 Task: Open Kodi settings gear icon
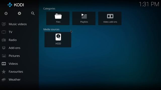[19, 13]
